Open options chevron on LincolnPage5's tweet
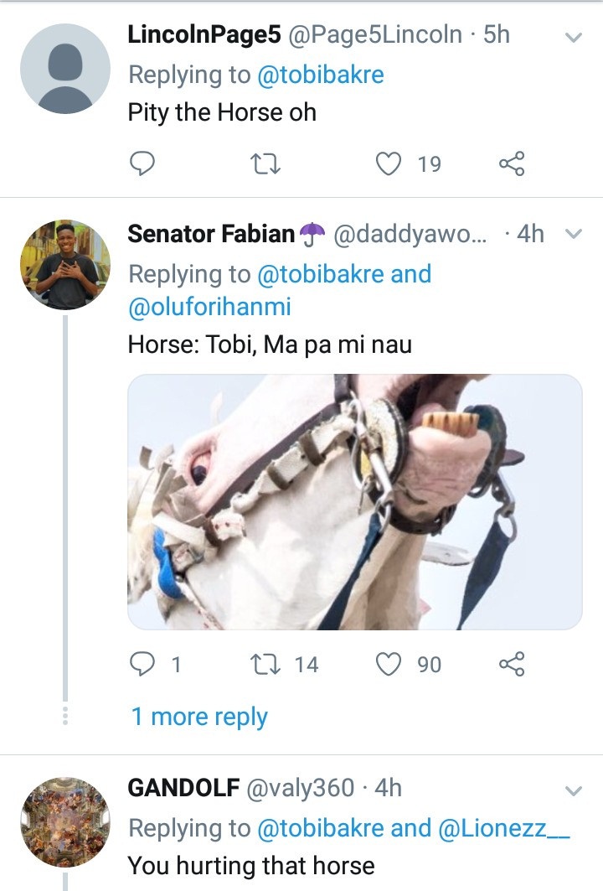The width and height of the screenshot is (603, 891). click(x=574, y=38)
